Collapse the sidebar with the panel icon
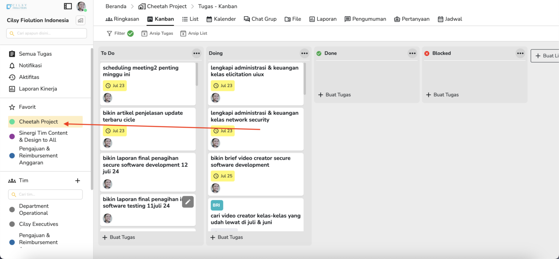559x259 pixels. pos(68,6)
